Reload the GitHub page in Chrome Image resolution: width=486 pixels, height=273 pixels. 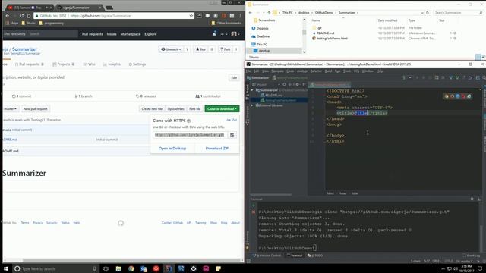tap(21, 16)
